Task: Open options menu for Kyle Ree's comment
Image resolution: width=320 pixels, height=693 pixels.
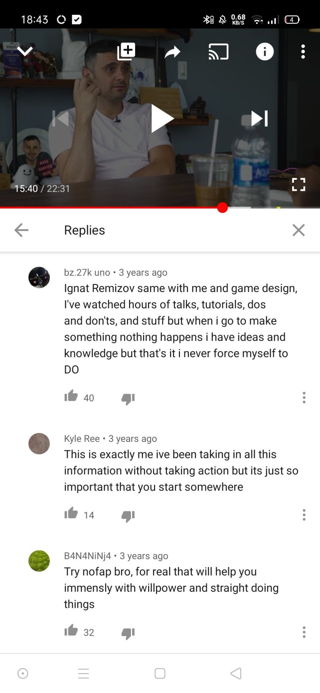Action: pyautogui.click(x=304, y=515)
